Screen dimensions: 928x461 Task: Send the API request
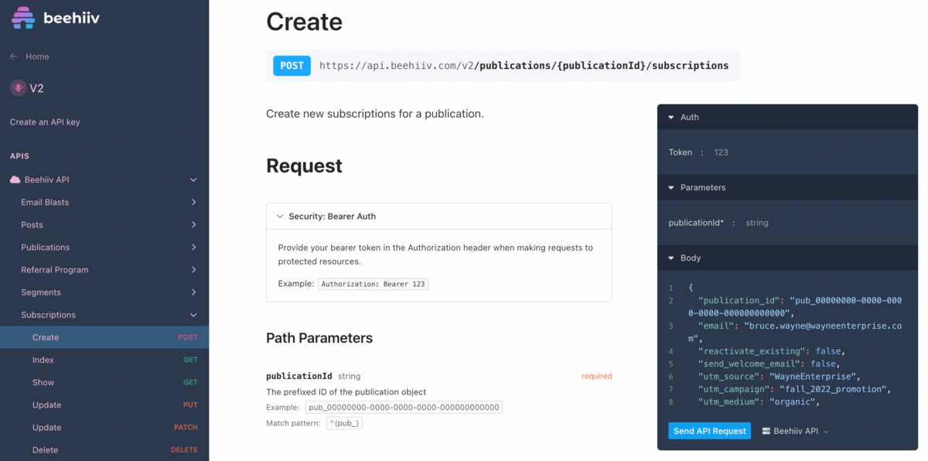coord(709,431)
